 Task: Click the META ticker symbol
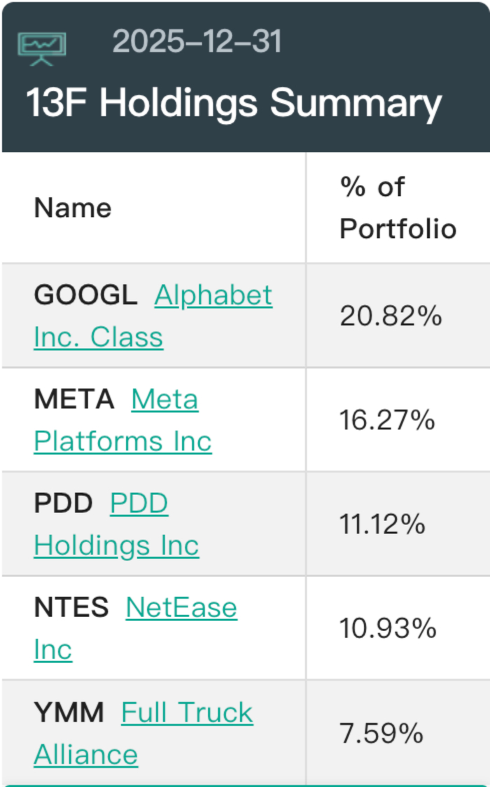pos(73,400)
